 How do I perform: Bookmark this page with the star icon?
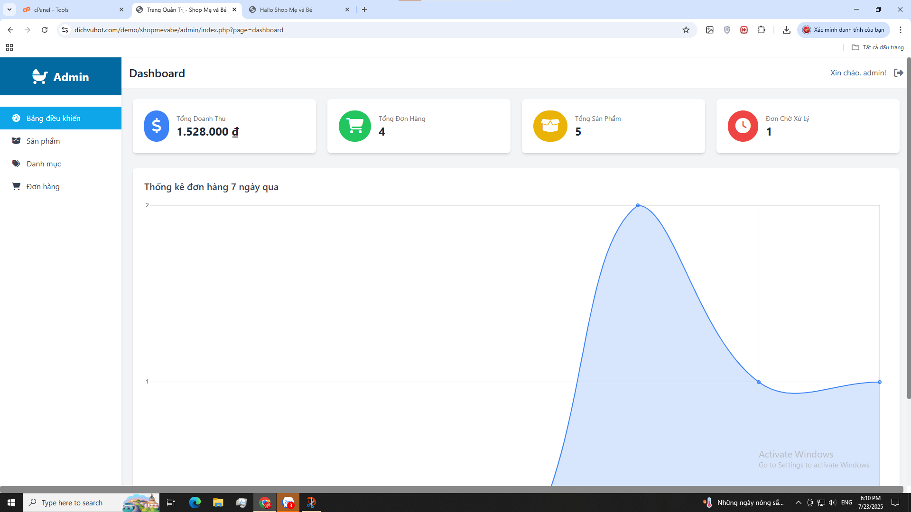point(686,30)
